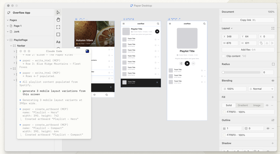Toggle the Outline visibility eye icon
The height and width of the screenshot is (154, 280).
[x=268, y=129]
